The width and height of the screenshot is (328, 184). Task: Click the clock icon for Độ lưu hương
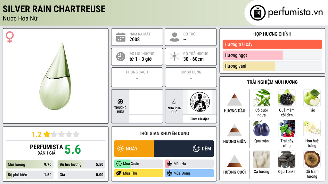tap(121, 57)
